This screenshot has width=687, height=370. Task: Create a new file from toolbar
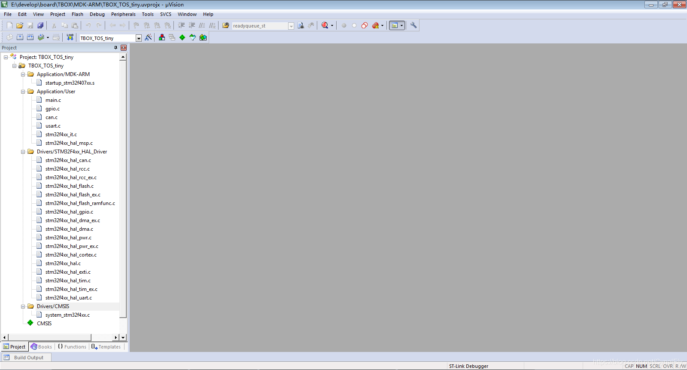click(9, 25)
